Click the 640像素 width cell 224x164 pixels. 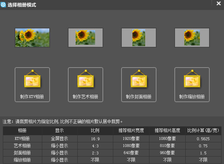131,153
